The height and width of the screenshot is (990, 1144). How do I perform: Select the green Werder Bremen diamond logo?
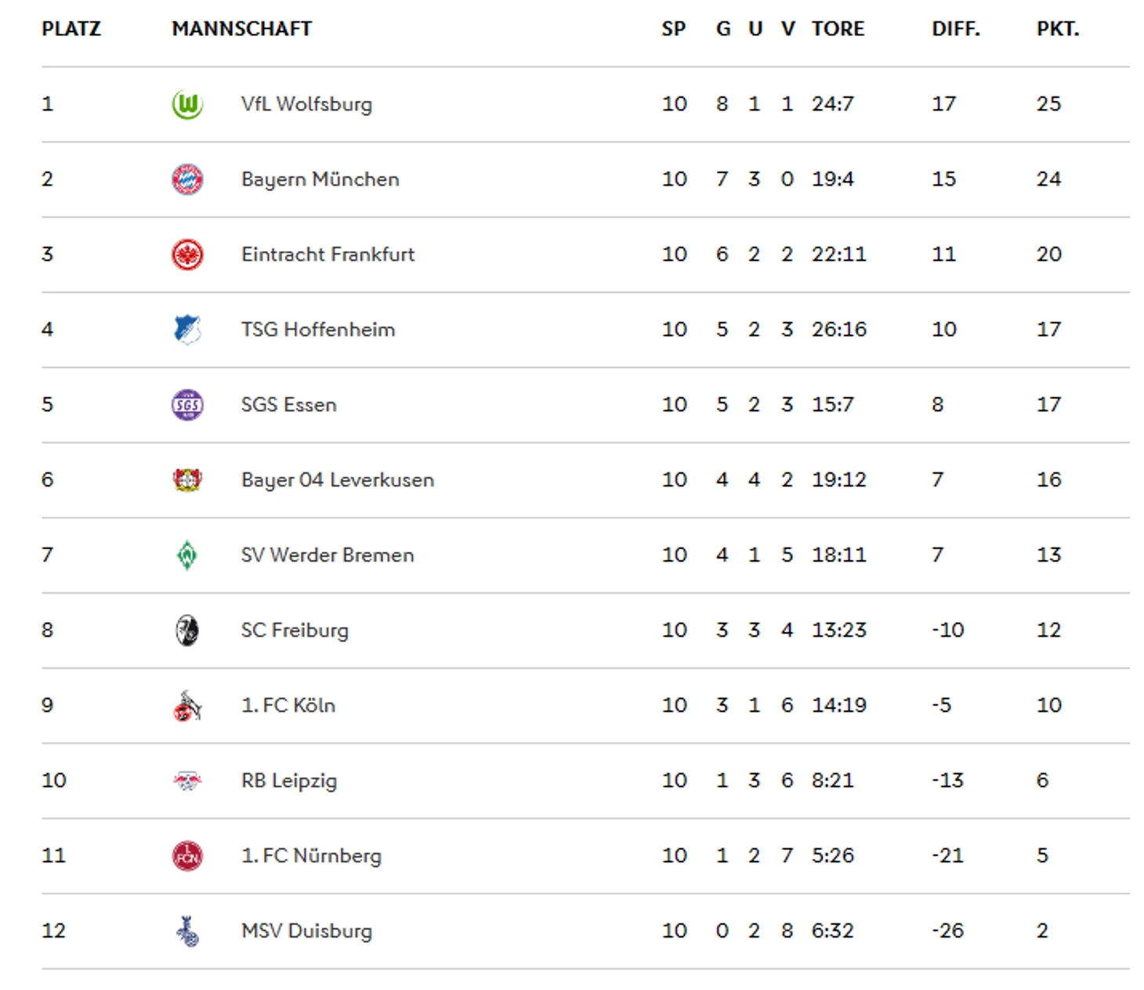click(187, 555)
